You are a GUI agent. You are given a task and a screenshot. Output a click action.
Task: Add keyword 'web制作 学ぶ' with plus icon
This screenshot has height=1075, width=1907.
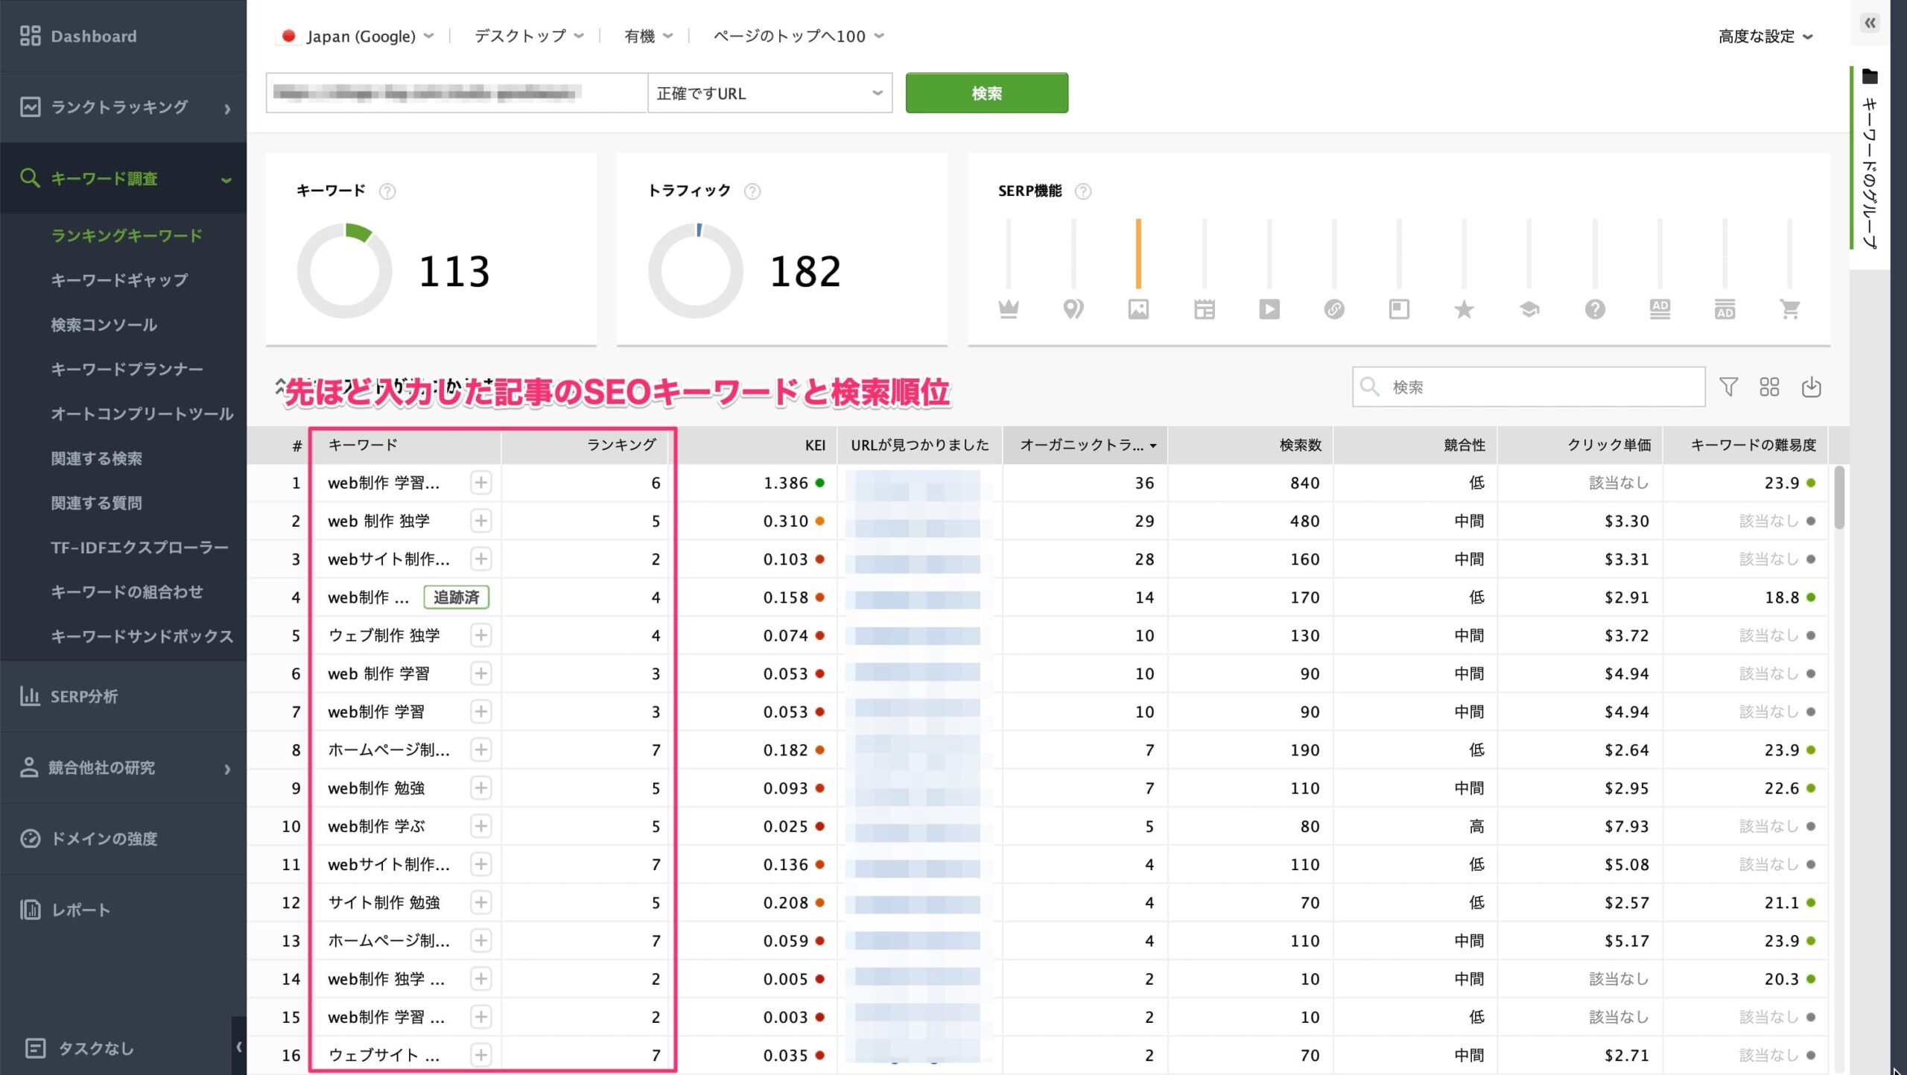pos(481,826)
